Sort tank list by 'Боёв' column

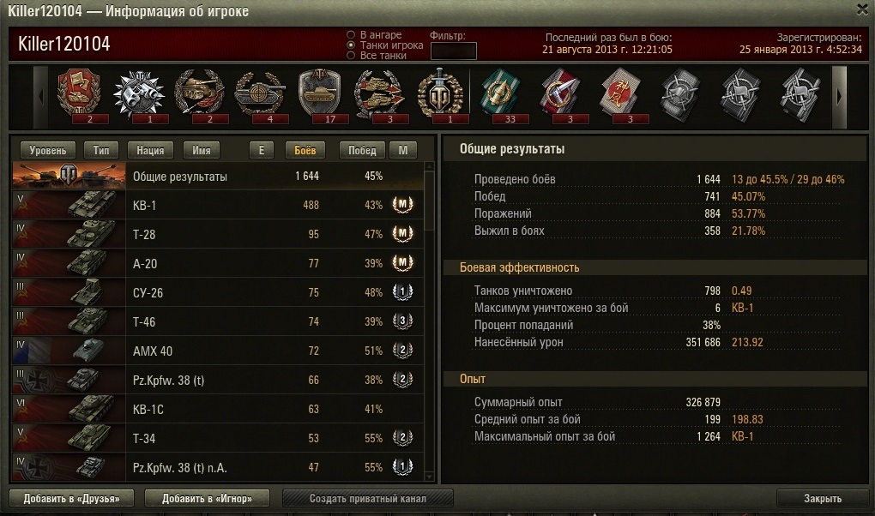305,150
